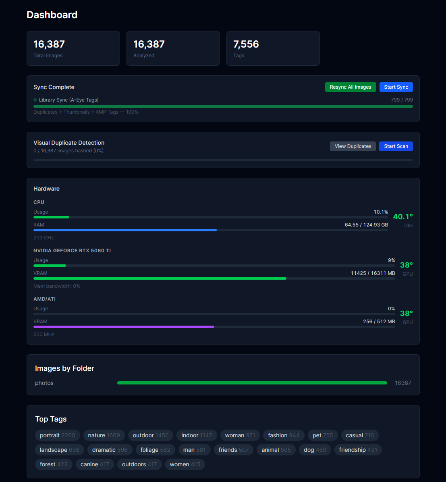Click the 16387 folder image count
Screen dimensions: 446x482
(x=403, y=383)
